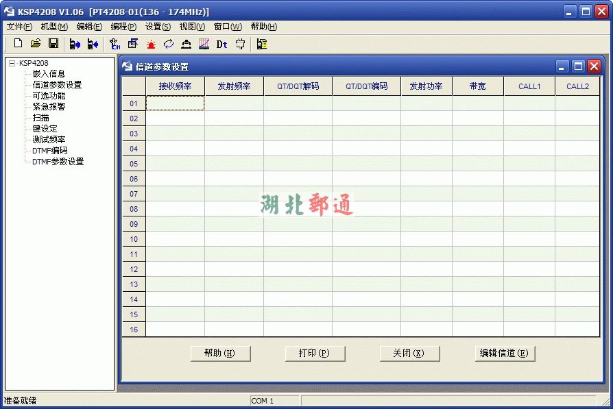Viewport: 613px width, 409px height.
Task: Click the scan loop arrows icon
Action: point(168,44)
